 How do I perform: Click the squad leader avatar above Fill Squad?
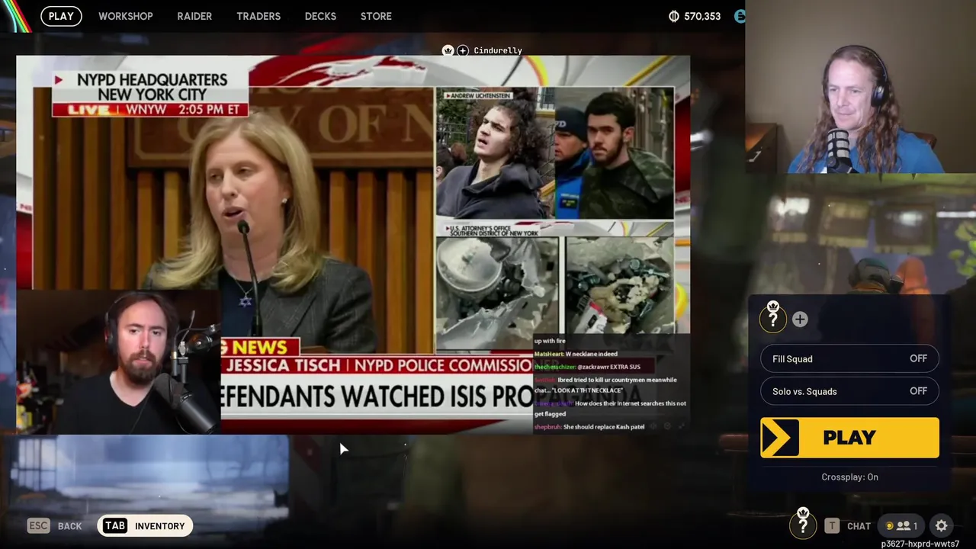(773, 316)
